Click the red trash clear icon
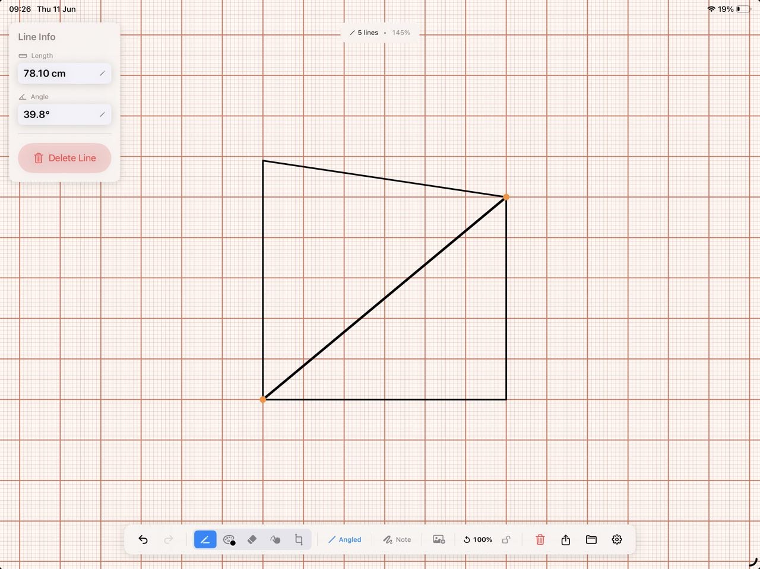 pyautogui.click(x=540, y=539)
